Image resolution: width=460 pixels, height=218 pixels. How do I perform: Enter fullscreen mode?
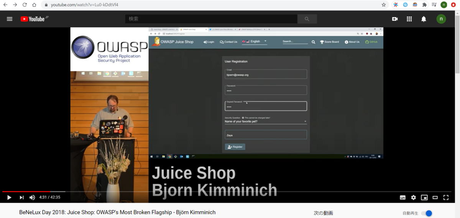[x=446, y=197]
